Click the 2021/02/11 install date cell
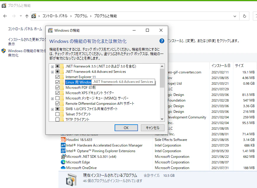The height and width of the screenshot is (188, 257). tap(220, 72)
